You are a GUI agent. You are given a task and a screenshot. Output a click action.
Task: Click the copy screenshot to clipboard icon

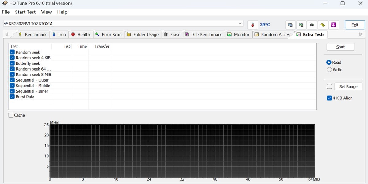coord(301,25)
